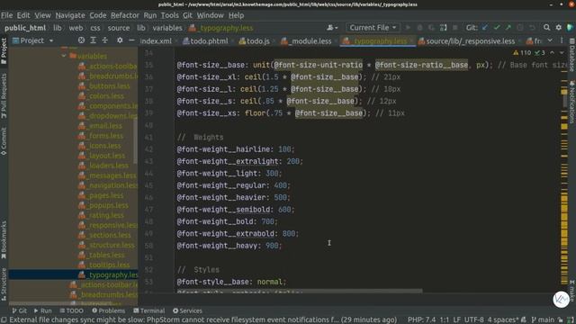This screenshot has width=576, height=324.
Task: Open JetBrains Toolbox/Code With Me icon
Action: click(x=570, y=28)
